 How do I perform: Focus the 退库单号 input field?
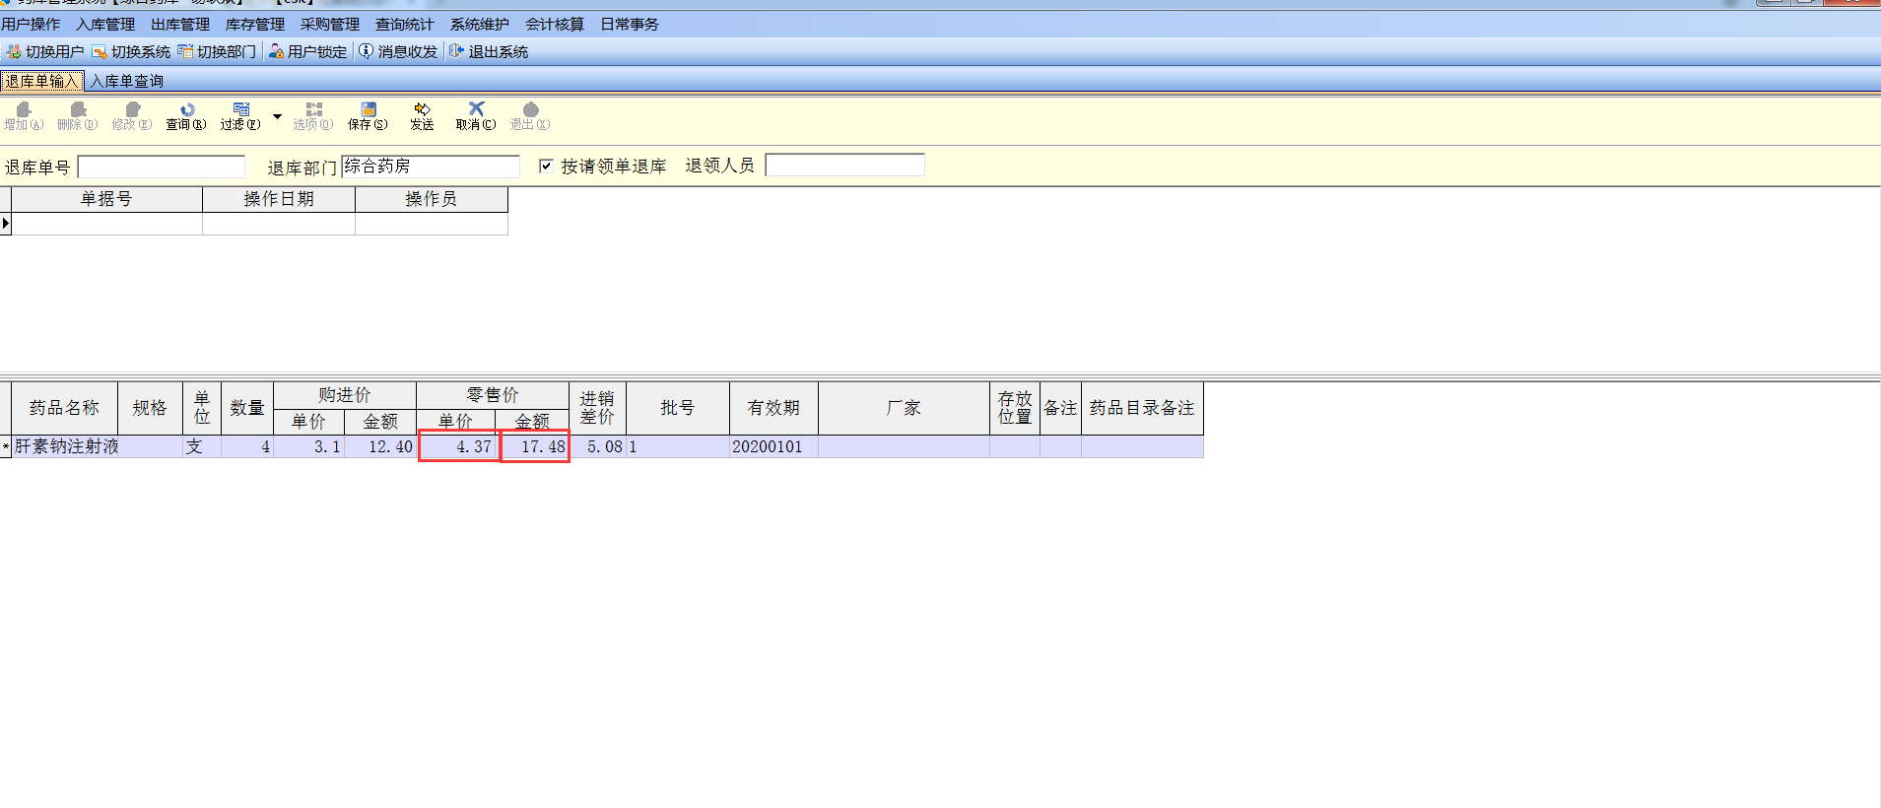(162, 167)
